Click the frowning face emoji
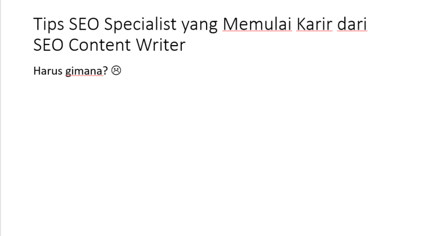425x236 pixels. [x=117, y=71]
